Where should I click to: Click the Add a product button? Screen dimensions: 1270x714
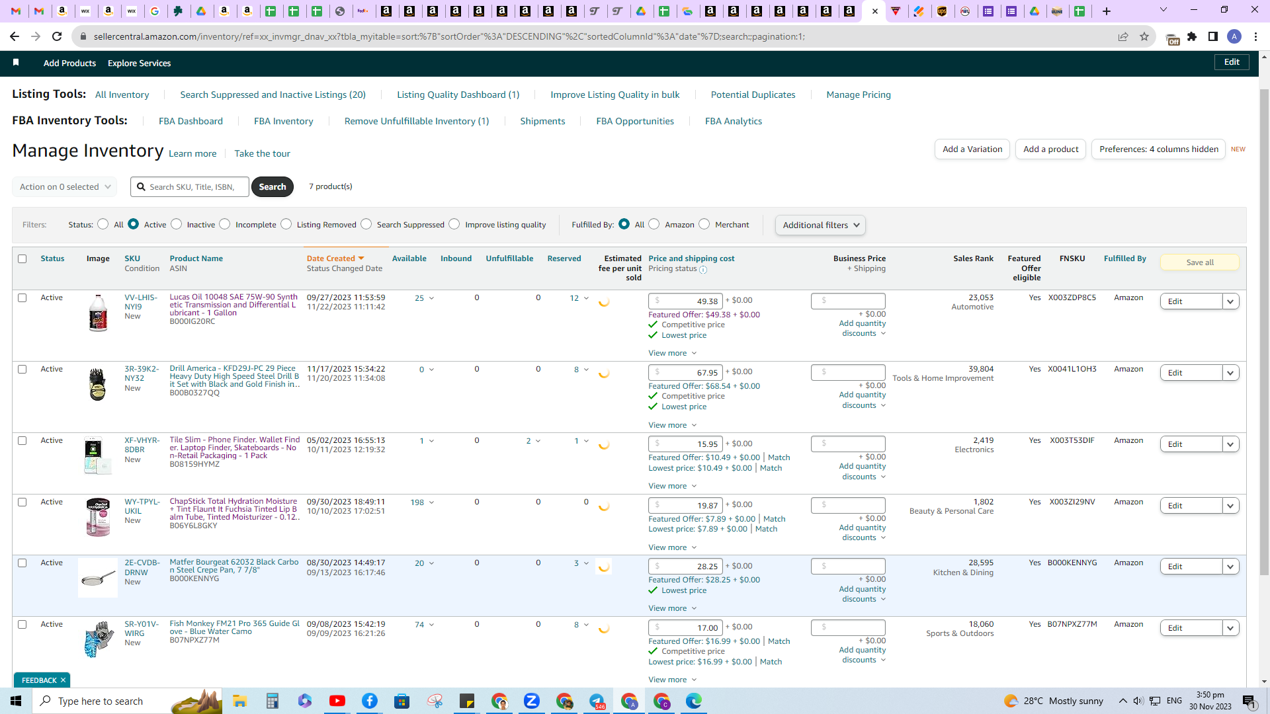pyautogui.click(x=1050, y=149)
